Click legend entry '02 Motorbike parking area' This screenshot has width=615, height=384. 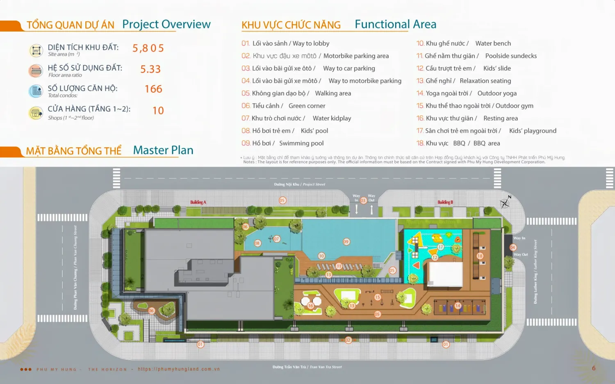[x=315, y=56]
